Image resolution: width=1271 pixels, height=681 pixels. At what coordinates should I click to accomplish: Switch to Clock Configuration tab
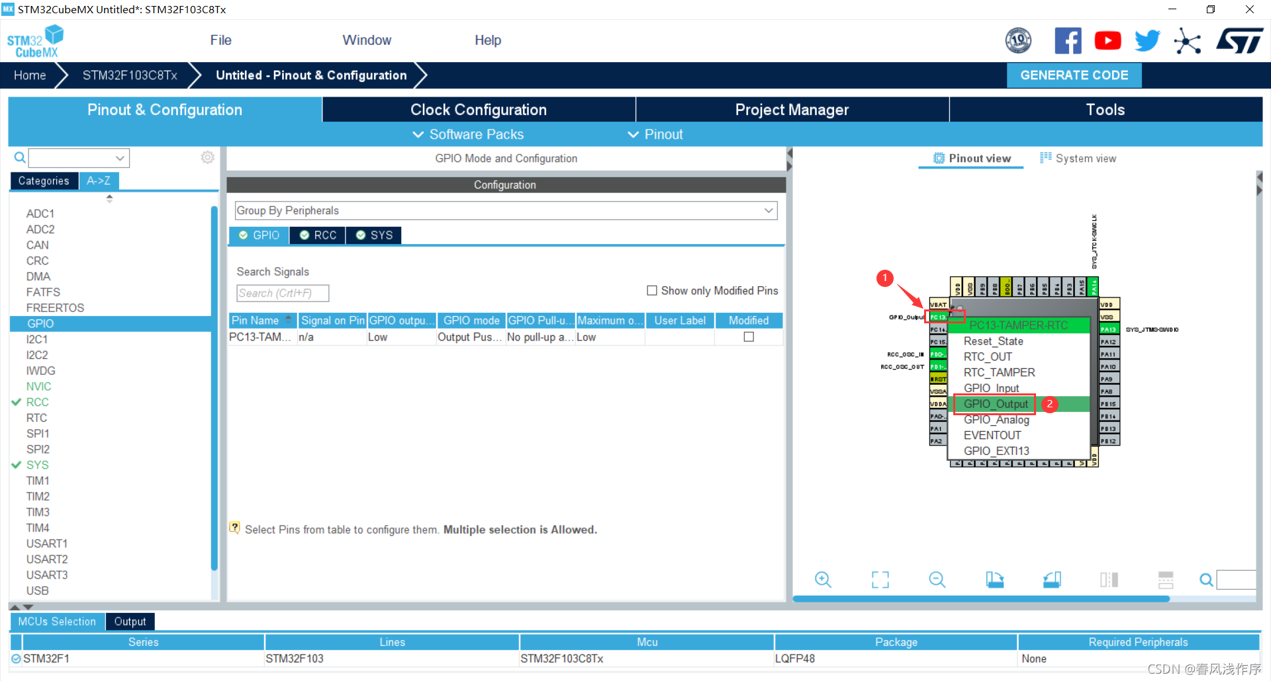coord(479,110)
